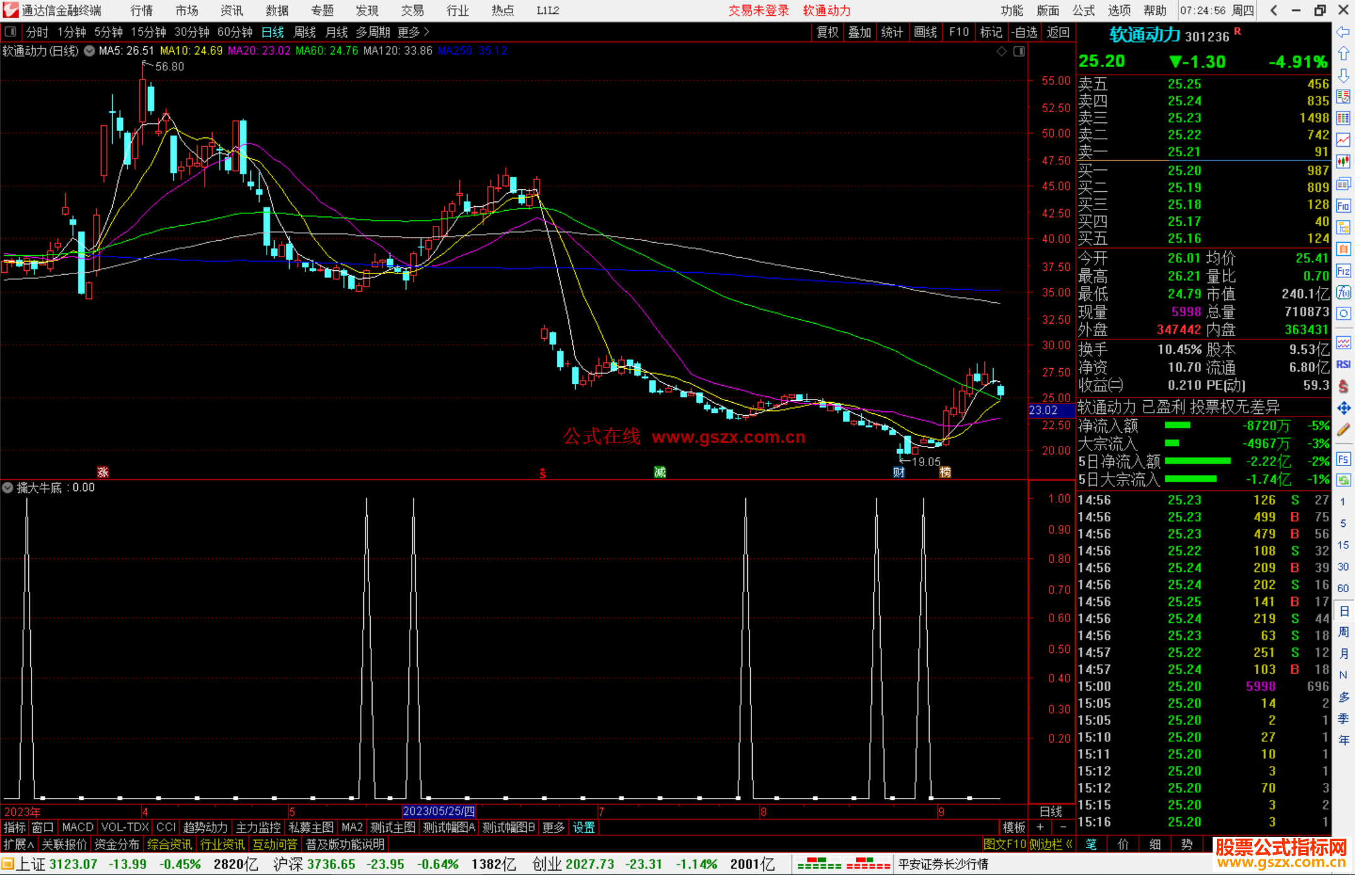Click the four-way move arrows icon

click(1343, 408)
